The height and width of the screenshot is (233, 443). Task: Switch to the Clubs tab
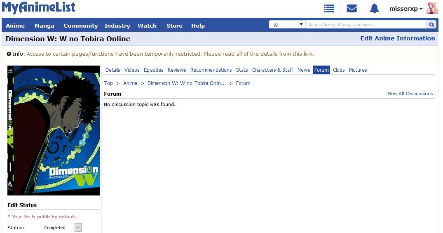338,70
